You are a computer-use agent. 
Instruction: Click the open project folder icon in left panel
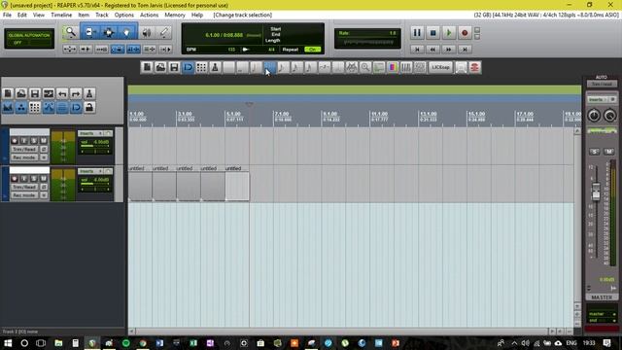point(21,93)
